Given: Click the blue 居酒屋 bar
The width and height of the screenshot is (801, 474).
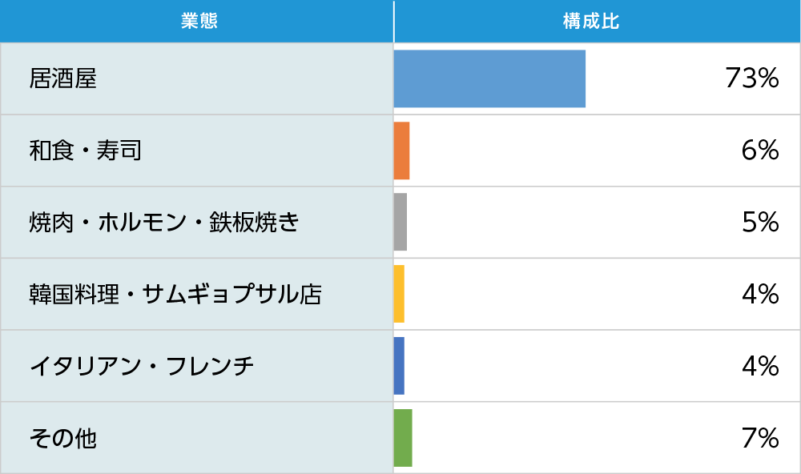Looking at the screenshot, I should tap(489, 78).
